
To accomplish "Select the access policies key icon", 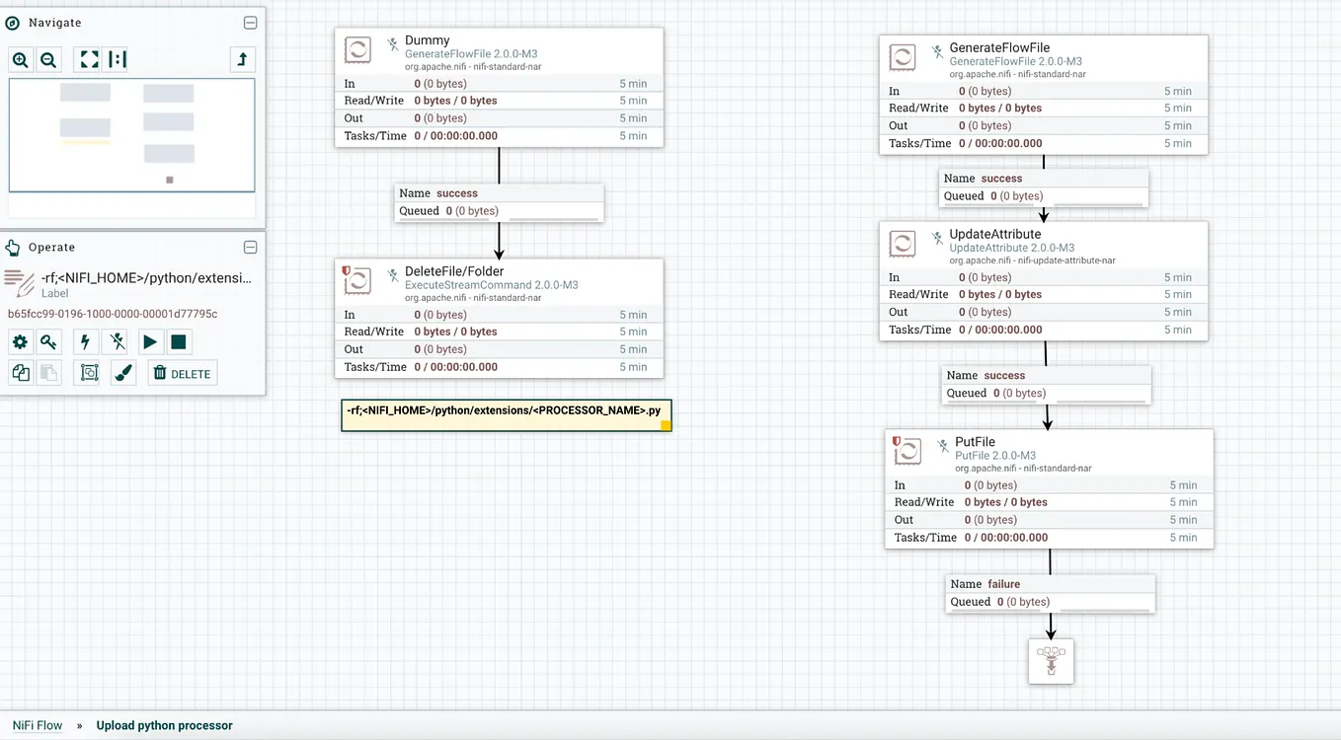I will pos(47,340).
